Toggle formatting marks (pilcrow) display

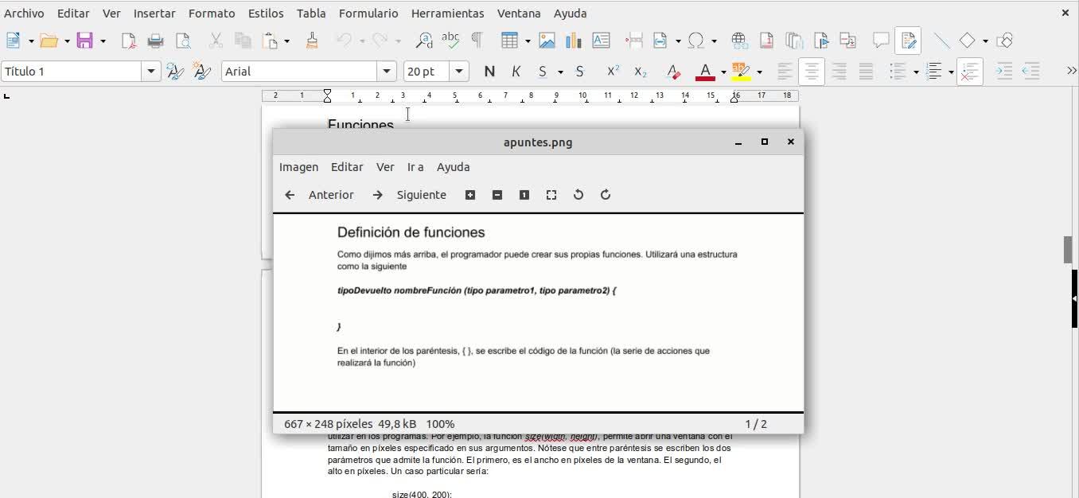[477, 41]
